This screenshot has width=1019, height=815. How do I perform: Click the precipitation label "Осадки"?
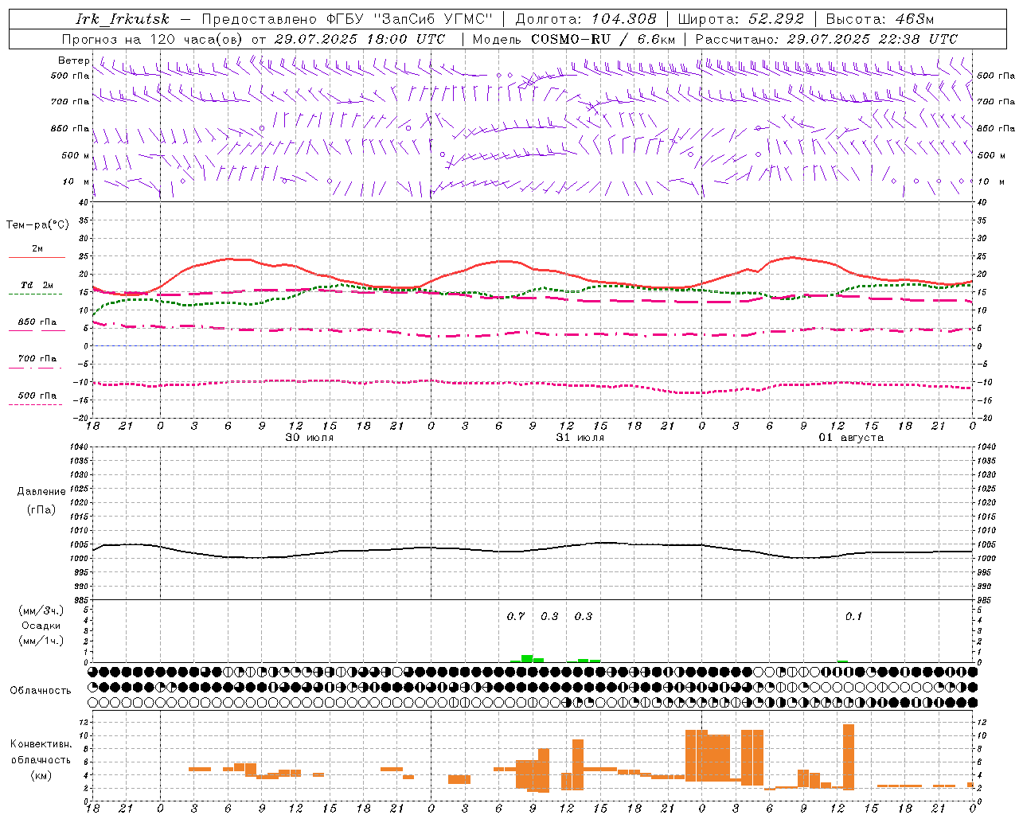[x=41, y=626]
